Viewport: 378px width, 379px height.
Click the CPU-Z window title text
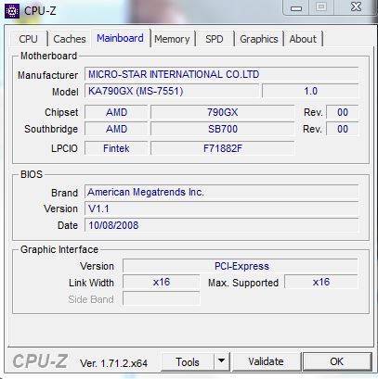pos(40,11)
